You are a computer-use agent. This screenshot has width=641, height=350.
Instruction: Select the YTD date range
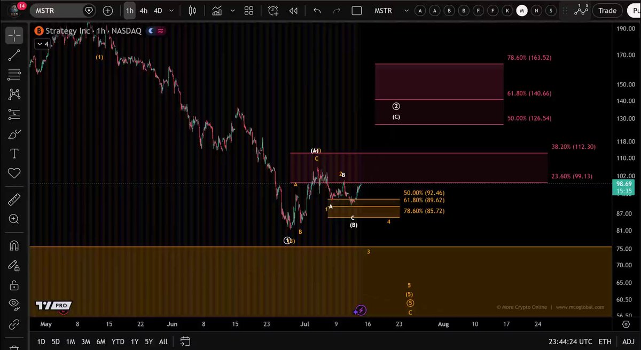coord(118,341)
